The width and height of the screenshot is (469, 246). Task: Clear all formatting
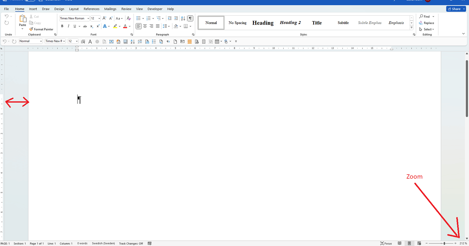tap(129, 18)
